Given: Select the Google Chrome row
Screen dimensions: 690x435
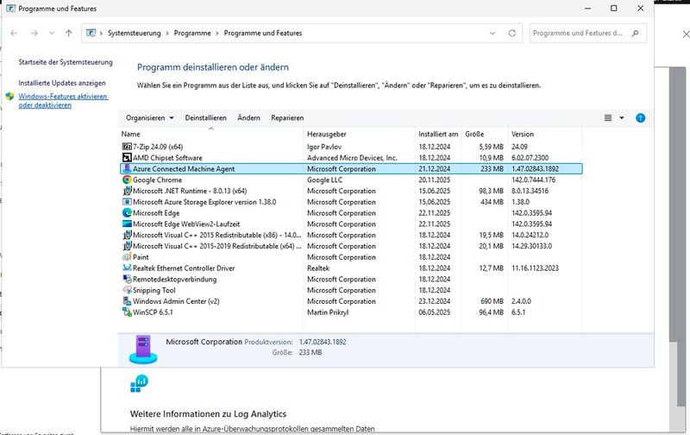Looking at the screenshot, I should click(351, 180).
